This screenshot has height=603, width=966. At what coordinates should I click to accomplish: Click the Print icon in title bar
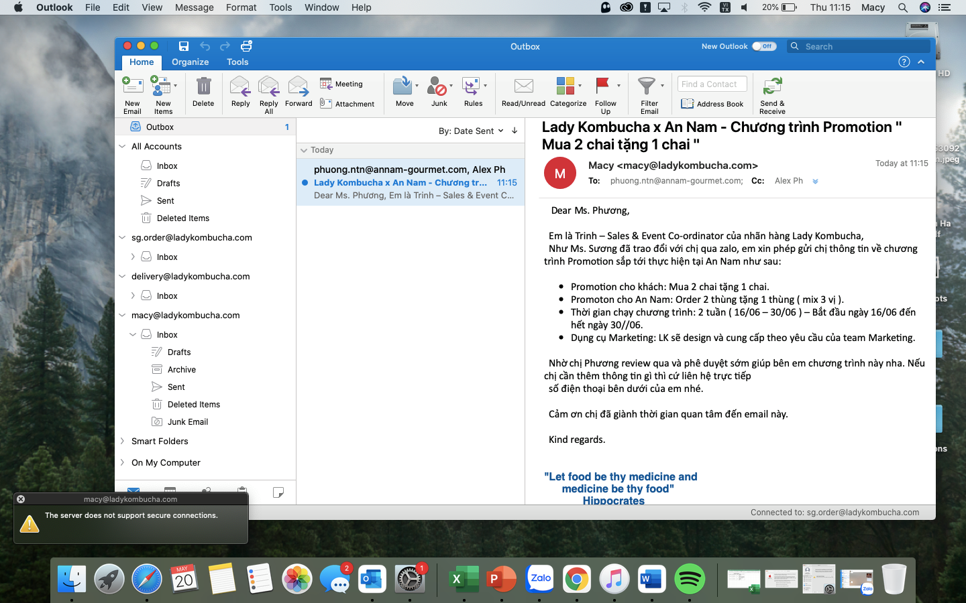pos(246,46)
